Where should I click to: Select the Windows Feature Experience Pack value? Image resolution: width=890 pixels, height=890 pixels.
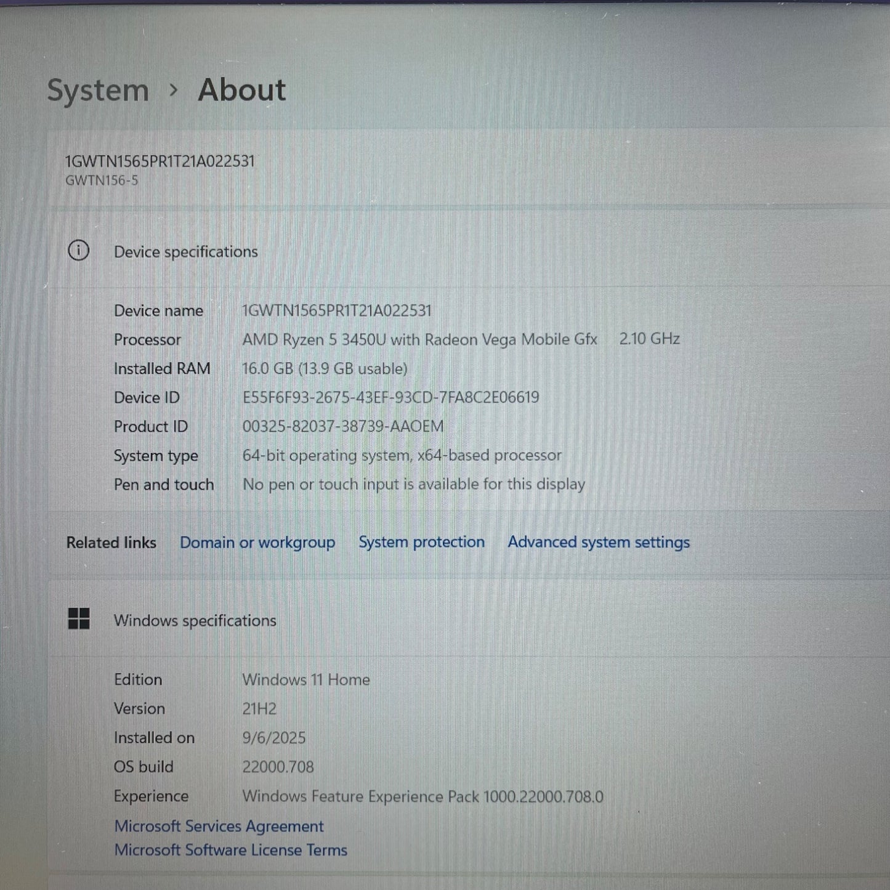(x=423, y=796)
